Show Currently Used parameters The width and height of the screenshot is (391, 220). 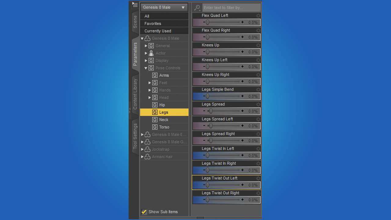click(164, 31)
